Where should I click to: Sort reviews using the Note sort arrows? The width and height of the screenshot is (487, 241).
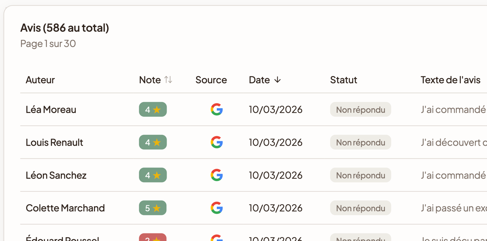pyautogui.click(x=168, y=80)
